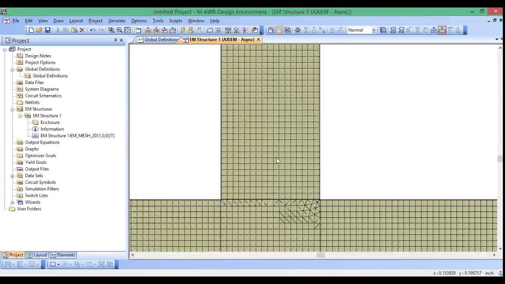Select the EM Structure 1 (AXIEM - Async) tab
This screenshot has width=505, height=284.
(222, 39)
